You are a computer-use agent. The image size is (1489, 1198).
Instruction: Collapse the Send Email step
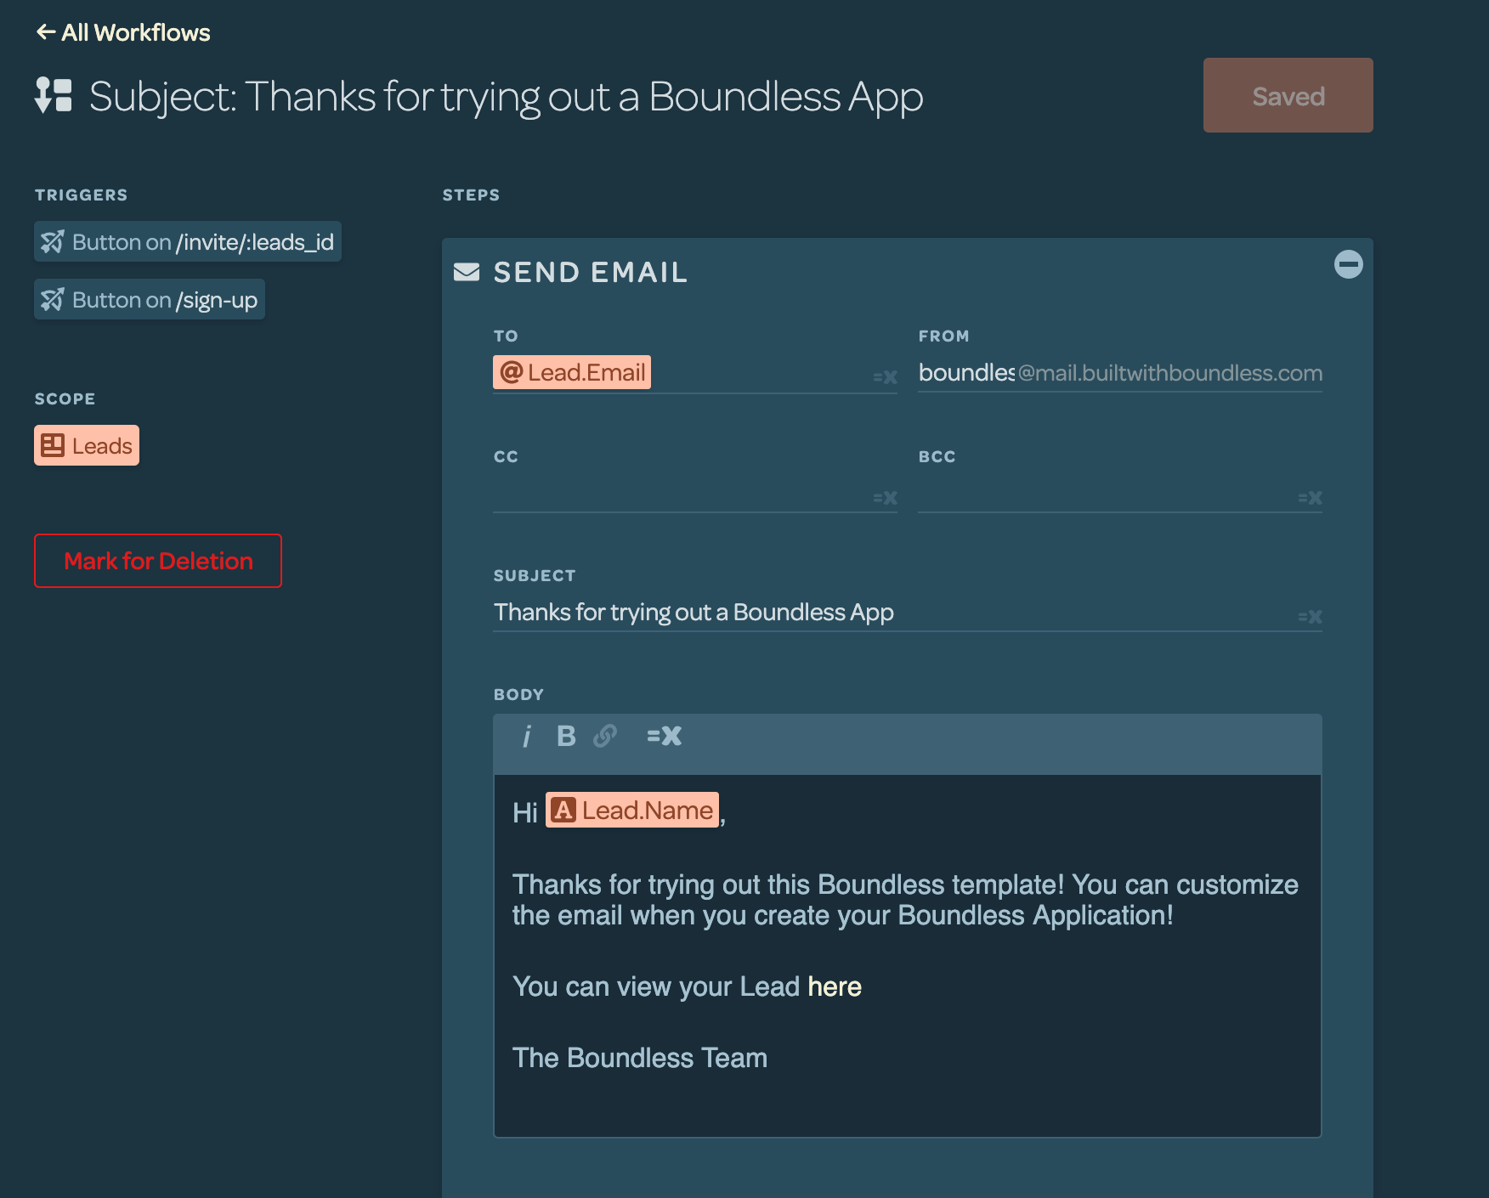(x=1348, y=264)
